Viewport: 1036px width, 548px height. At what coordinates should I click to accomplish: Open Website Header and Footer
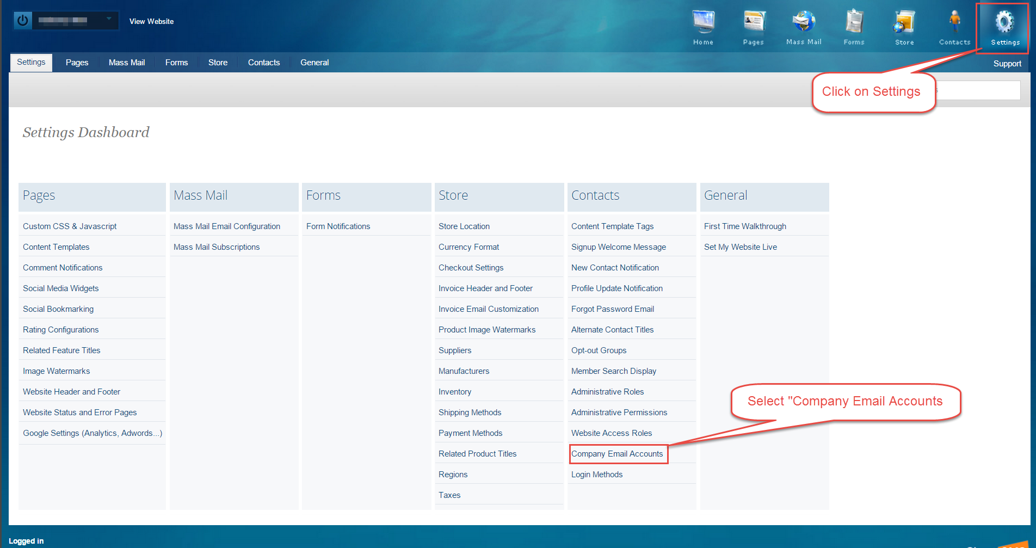pos(71,392)
